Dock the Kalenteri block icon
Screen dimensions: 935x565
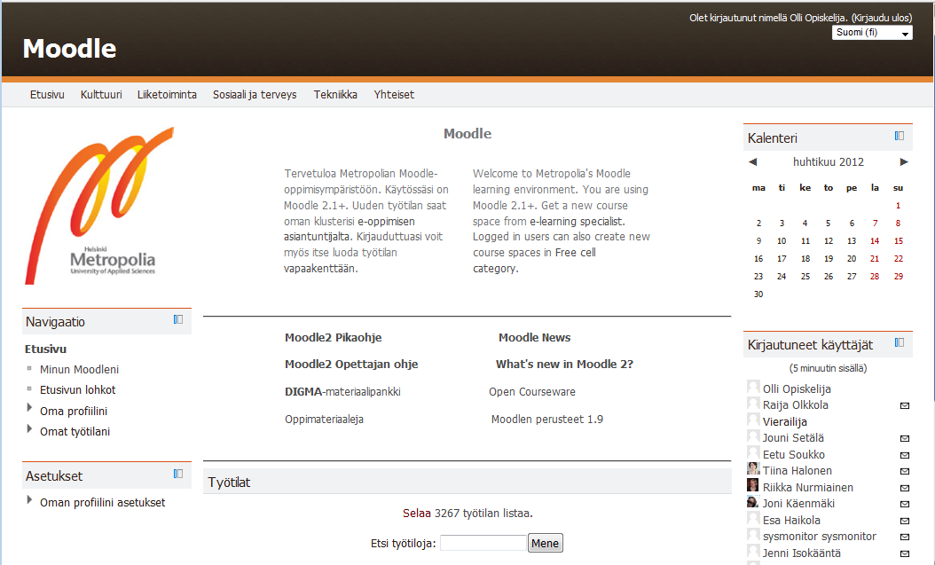point(900,136)
